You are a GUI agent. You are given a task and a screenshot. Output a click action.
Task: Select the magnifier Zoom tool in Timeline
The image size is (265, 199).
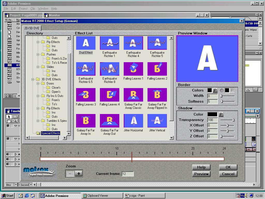[15, 120]
